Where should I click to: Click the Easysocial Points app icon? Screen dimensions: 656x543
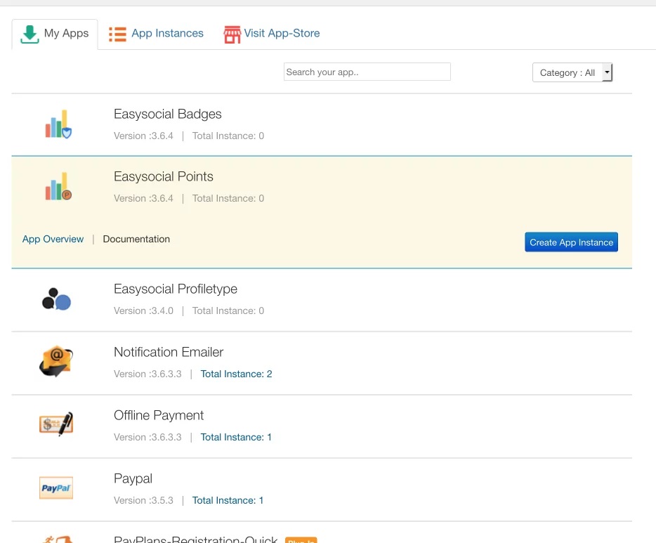pyautogui.click(x=56, y=185)
